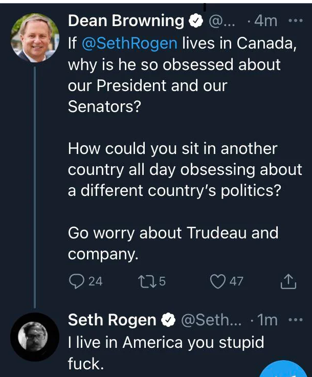312x377 pixels.
Task: Share Dean Browning's tweet
Action: (289, 281)
